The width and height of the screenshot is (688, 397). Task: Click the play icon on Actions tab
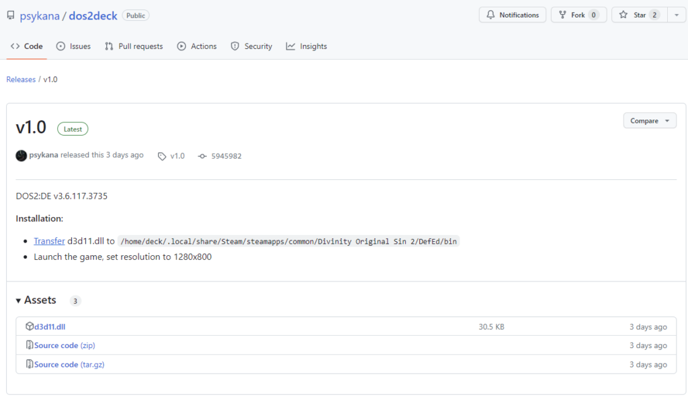[x=181, y=46]
